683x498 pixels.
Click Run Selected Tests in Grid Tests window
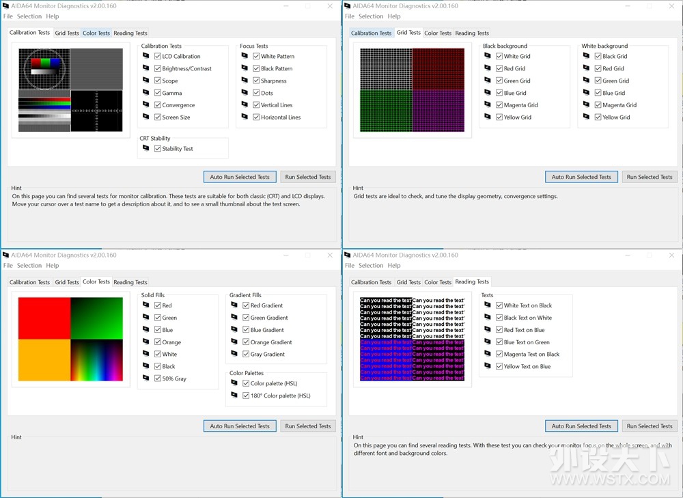[x=650, y=177]
